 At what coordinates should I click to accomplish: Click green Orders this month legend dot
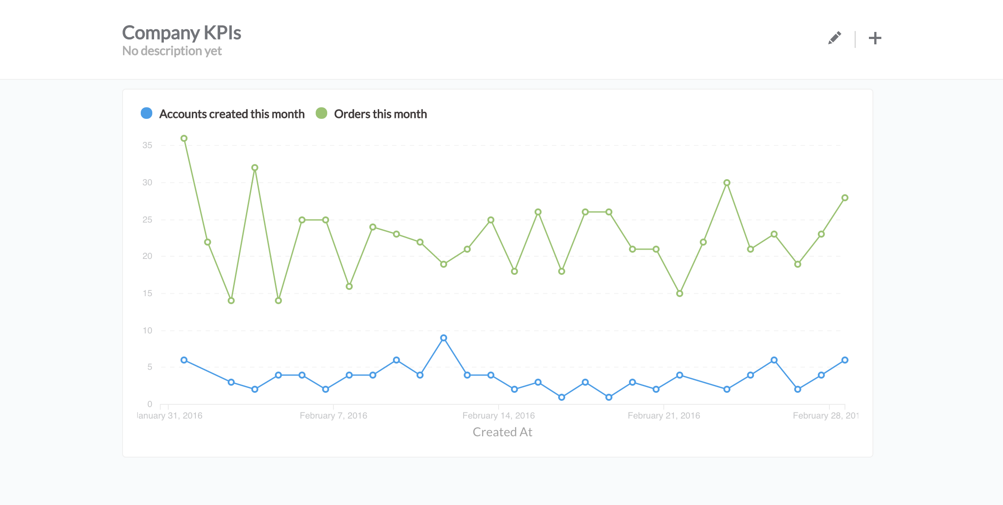click(321, 114)
